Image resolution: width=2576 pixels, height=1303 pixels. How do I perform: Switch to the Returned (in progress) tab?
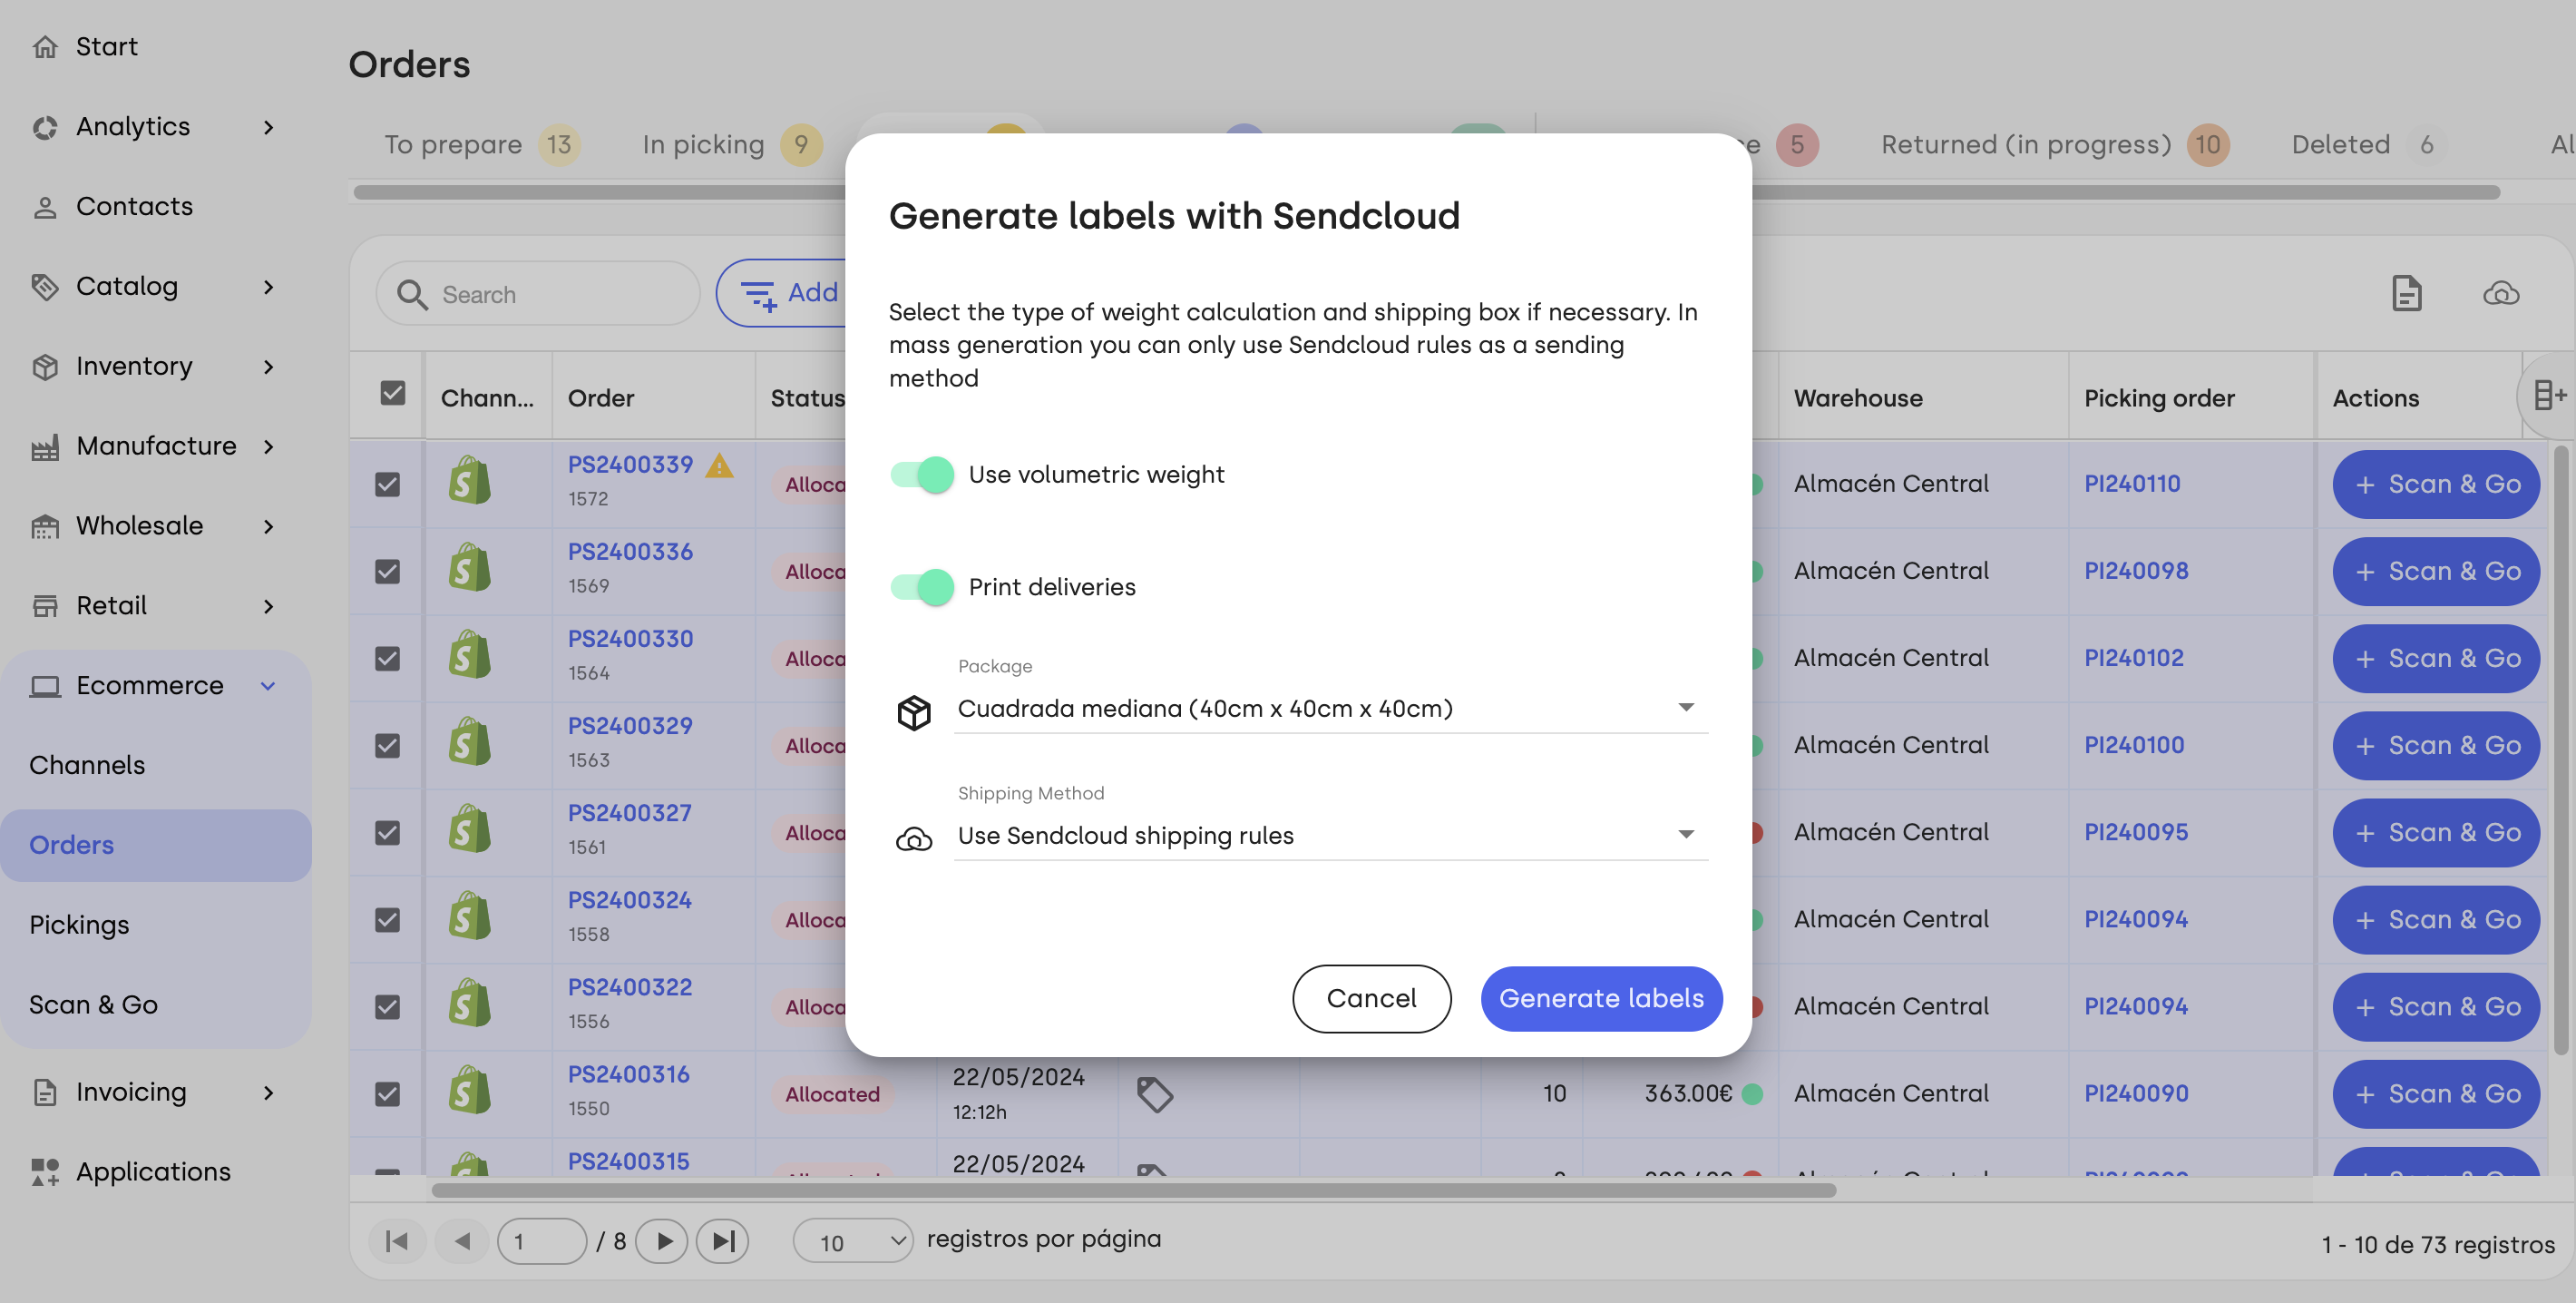coord(2054,145)
